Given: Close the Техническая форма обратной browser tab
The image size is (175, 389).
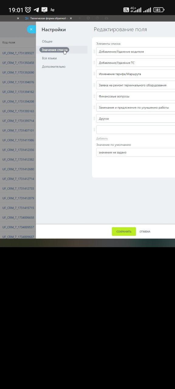Looking at the screenshot, I should (71, 18).
